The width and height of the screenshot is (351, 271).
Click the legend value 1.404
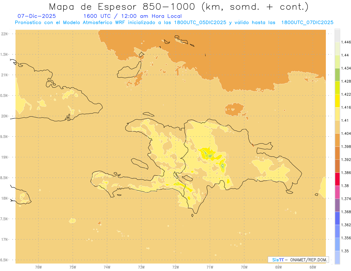pos(346,134)
